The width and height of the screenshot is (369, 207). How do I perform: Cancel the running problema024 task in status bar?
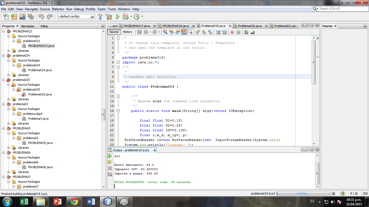click(333, 194)
